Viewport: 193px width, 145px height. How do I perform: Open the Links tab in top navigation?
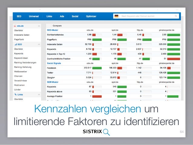[x=49, y=16]
